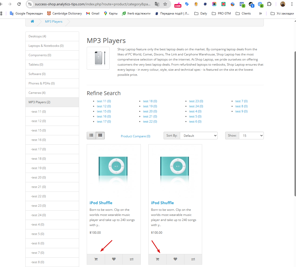Show more bookmarks with the chevron
Viewport: 296px width, 267px height.
click(x=260, y=13)
